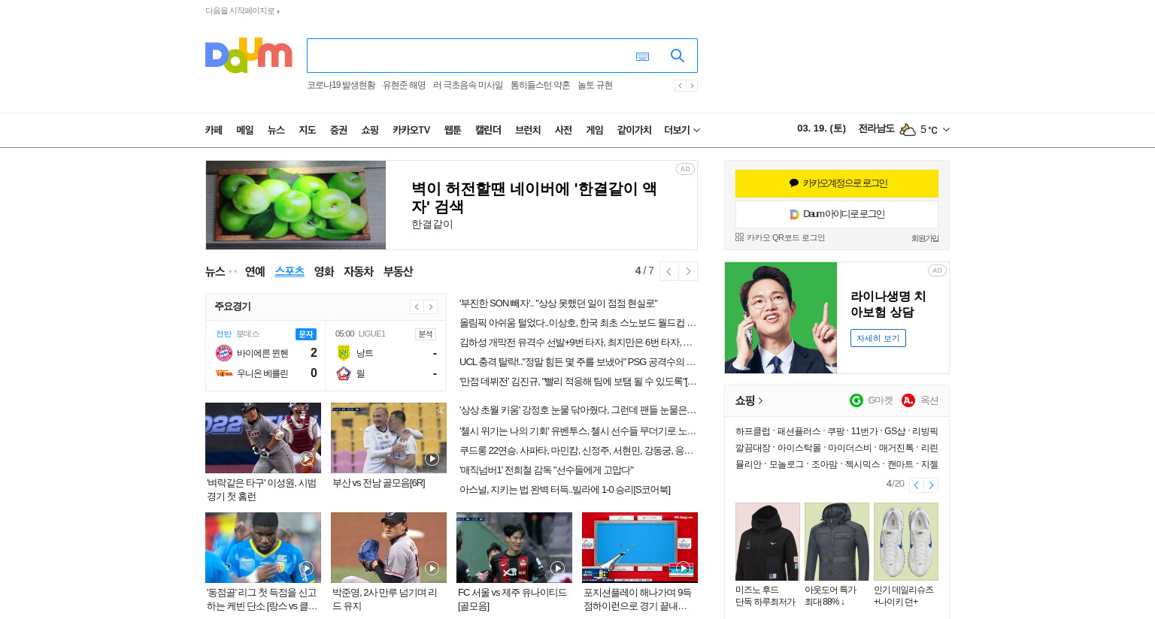The width and height of the screenshot is (1155, 619).
Task: Click the magnifier search icon
Action: 678,56
